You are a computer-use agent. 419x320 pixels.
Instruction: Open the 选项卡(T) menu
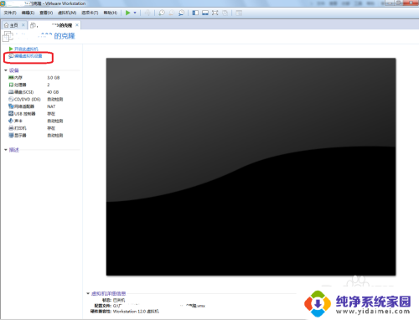(90, 13)
